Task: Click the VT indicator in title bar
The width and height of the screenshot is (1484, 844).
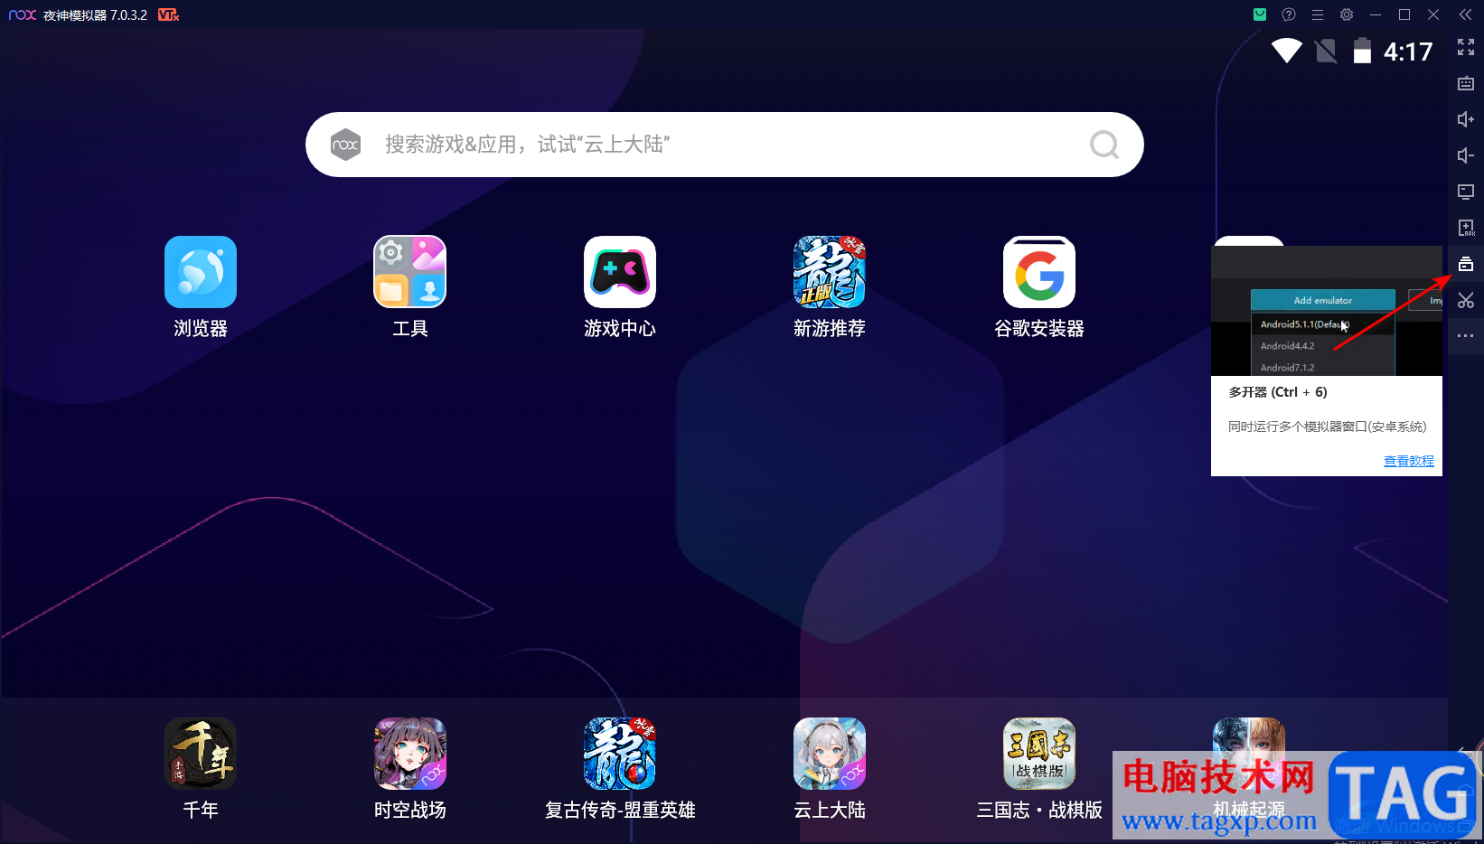Action: click(x=168, y=14)
